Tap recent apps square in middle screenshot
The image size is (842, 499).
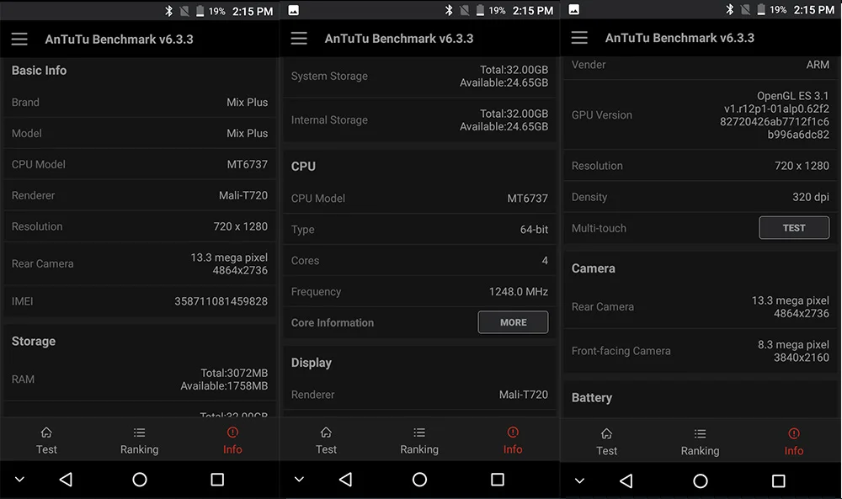click(x=498, y=479)
